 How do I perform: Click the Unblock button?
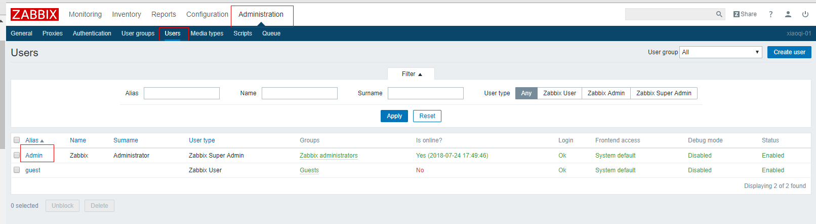62,206
